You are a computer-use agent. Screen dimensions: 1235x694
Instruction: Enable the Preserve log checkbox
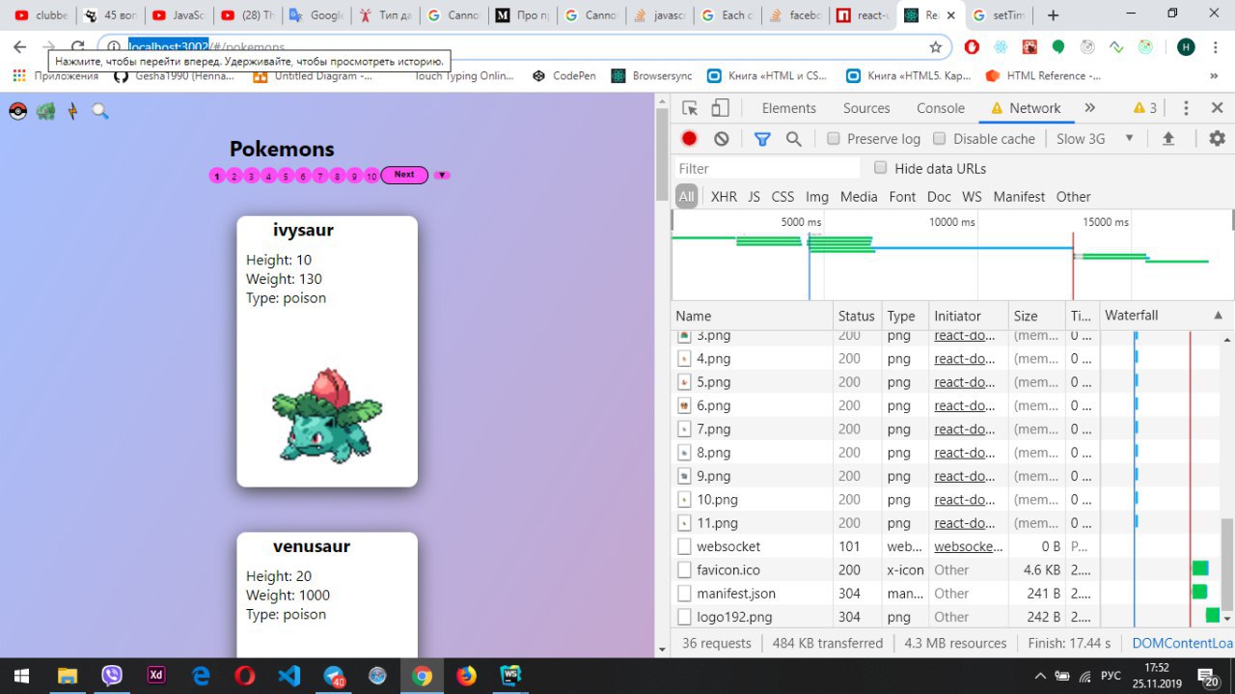(834, 138)
